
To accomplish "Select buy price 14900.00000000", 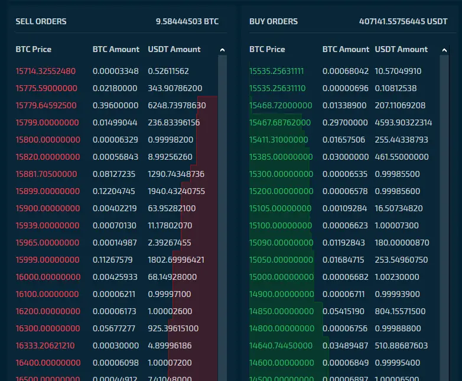I will point(282,294).
